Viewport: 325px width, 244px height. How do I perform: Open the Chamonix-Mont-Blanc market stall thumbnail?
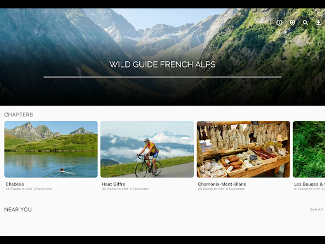coord(243,149)
